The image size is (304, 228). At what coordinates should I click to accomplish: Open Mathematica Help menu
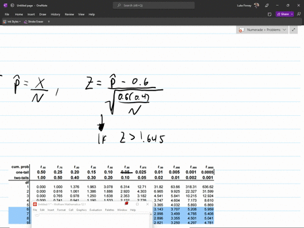(x=133, y=210)
